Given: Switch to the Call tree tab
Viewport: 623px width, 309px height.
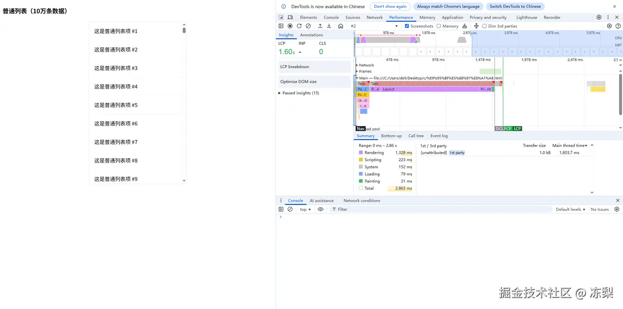Looking at the screenshot, I should point(416,136).
